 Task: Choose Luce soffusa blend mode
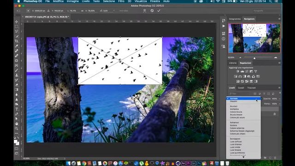point(236,142)
